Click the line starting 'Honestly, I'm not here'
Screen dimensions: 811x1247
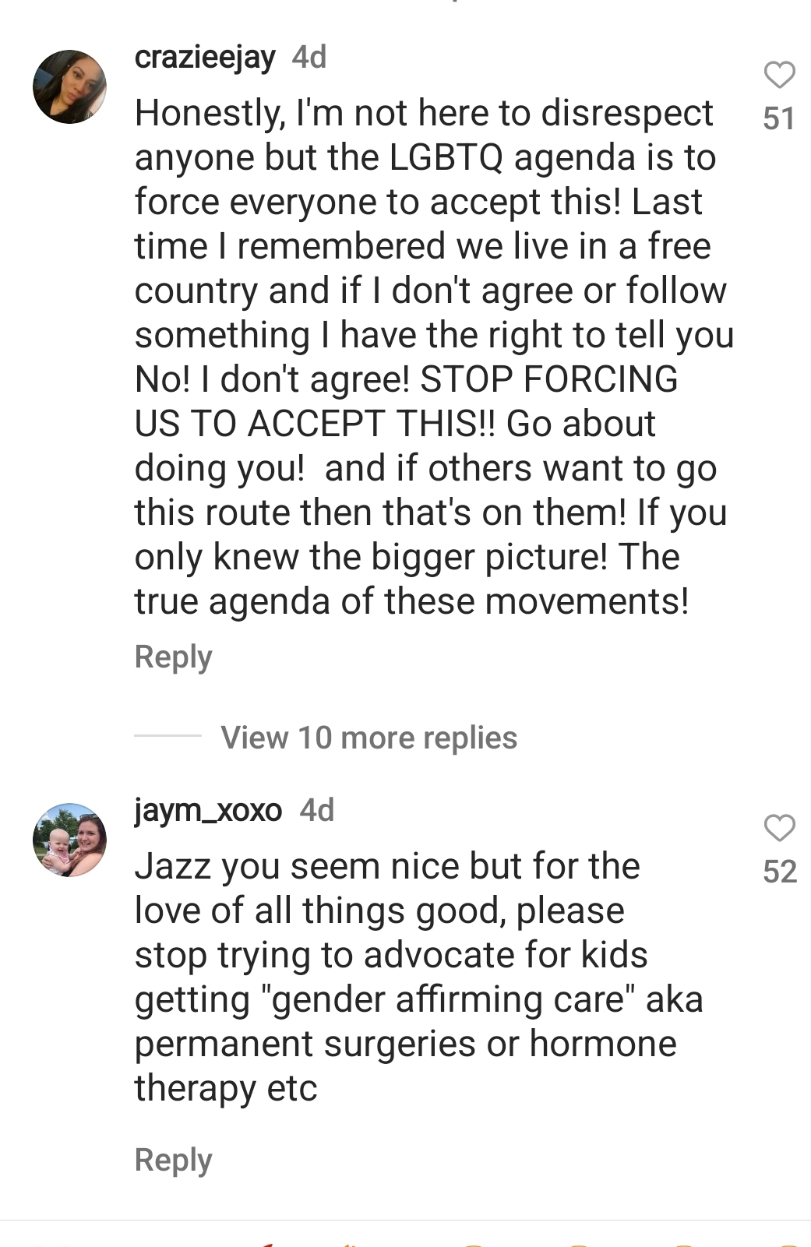coord(424,114)
